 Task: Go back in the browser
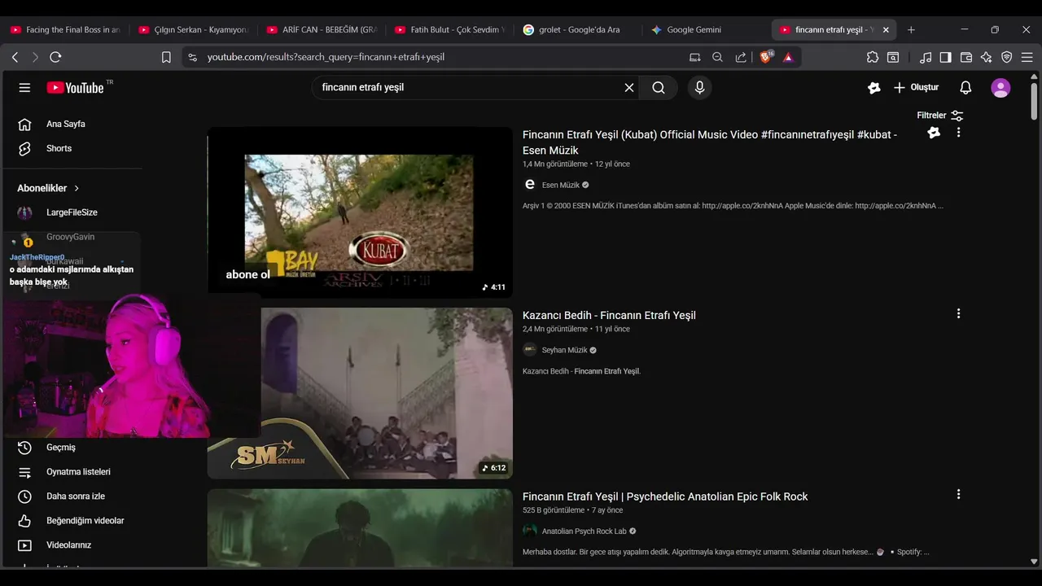15,57
